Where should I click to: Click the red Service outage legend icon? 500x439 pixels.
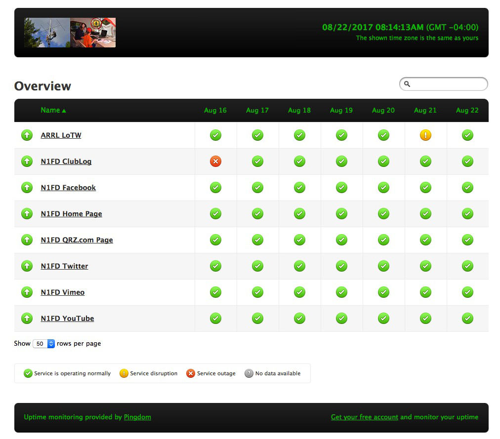click(191, 373)
